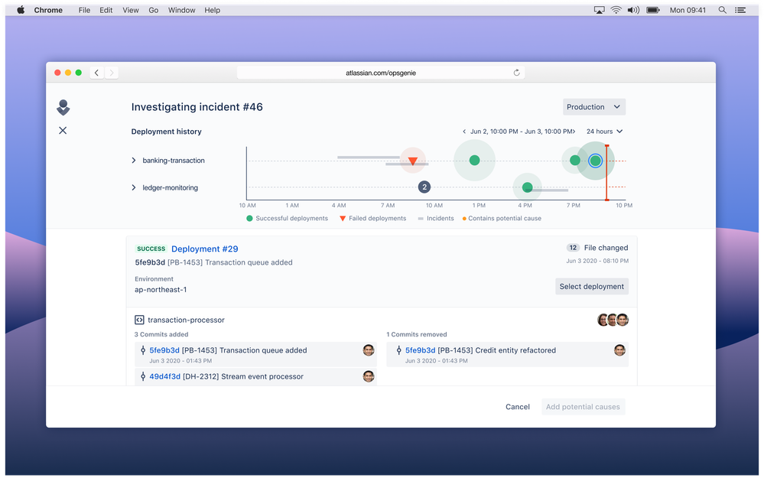Image resolution: width=764 pixels, height=478 pixels.
Task: Click the Cancel button
Action: 518,407
